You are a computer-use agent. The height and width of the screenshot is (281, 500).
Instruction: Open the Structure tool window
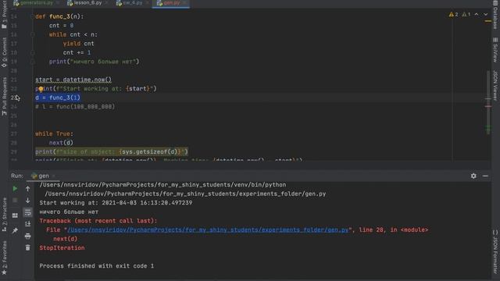pos(4,215)
